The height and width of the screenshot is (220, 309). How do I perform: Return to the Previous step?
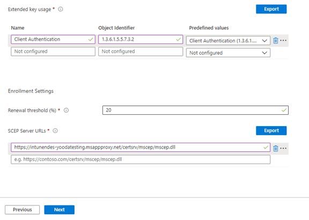(23, 210)
